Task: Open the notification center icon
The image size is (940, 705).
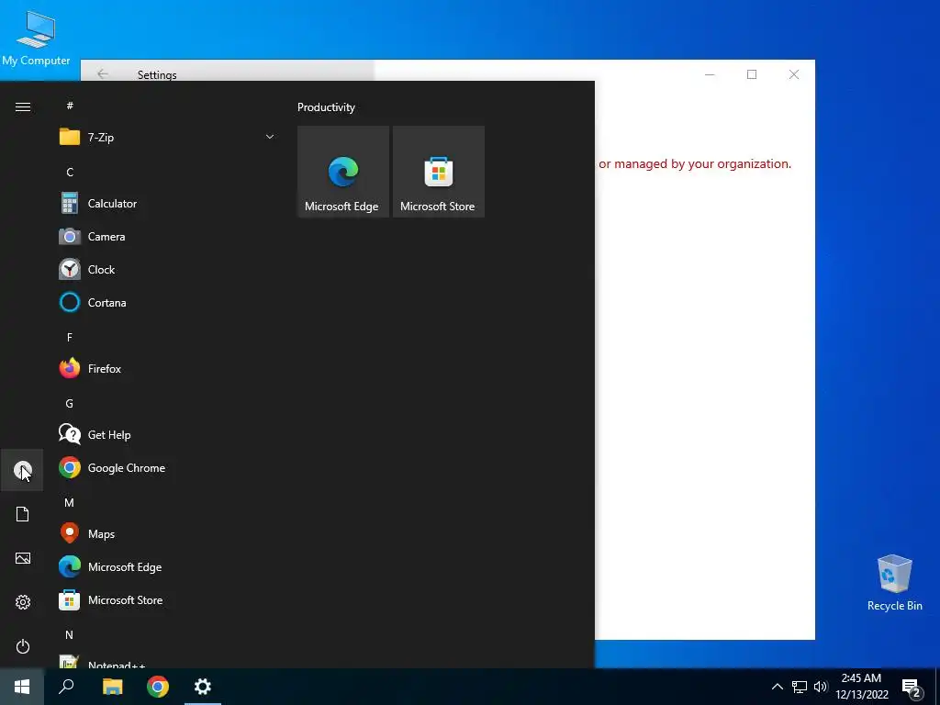Action: pyautogui.click(x=912, y=688)
